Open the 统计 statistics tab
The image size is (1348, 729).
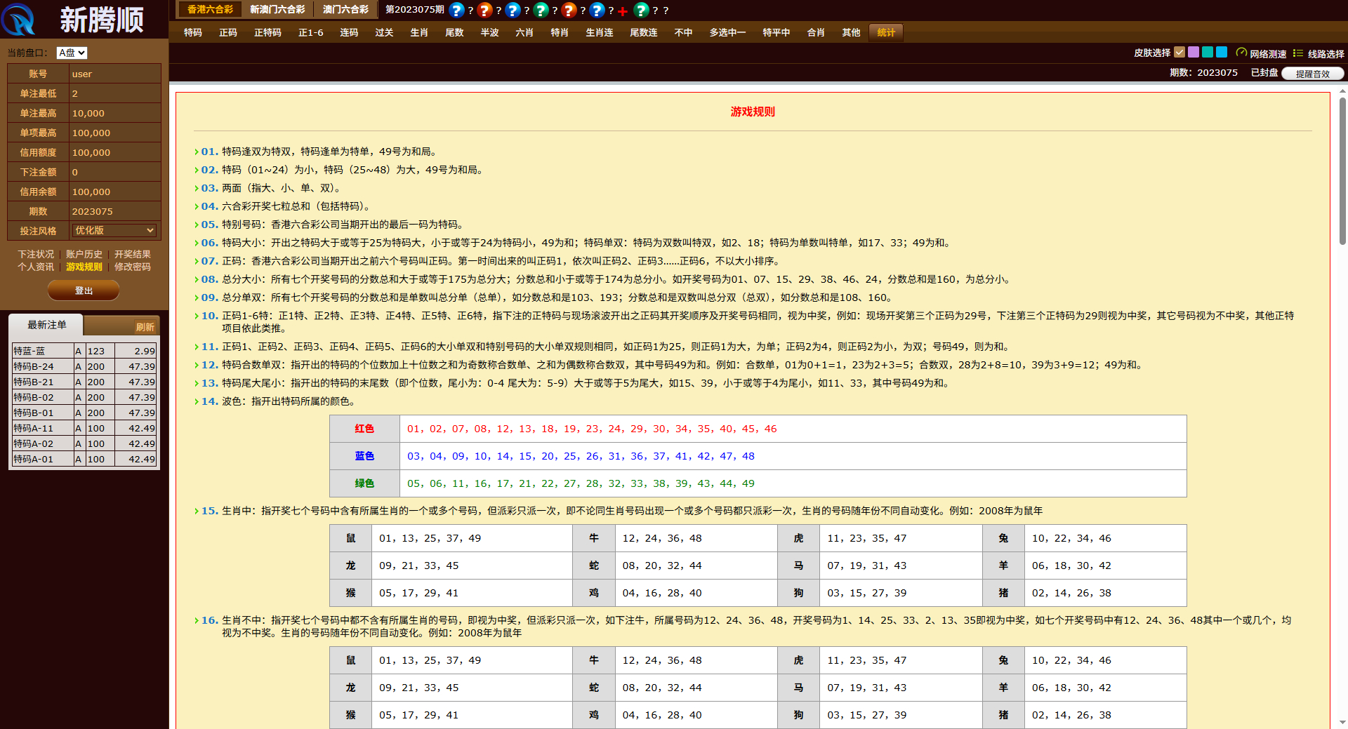pos(886,32)
